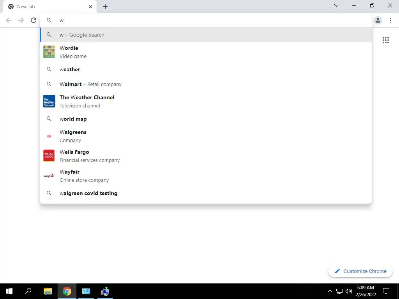Viewport: 399px width, 299px height.
Task: Click the taskbar clock and date
Action: pyautogui.click(x=365, y=291)
